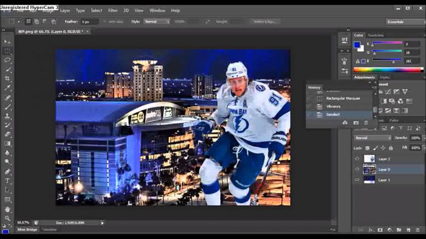Select the Rectangular Marquee history state
This screenshot has width=426, height=239.
click(x=339, y=98)
